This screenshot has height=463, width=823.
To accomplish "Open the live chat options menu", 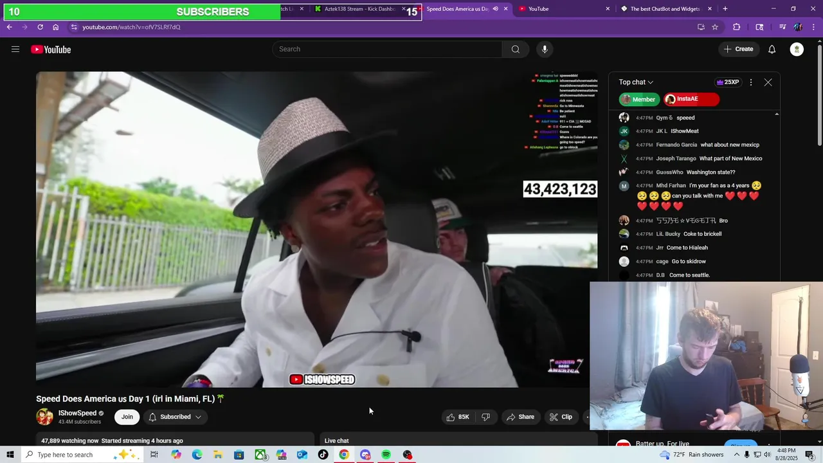I will (751, 82).
